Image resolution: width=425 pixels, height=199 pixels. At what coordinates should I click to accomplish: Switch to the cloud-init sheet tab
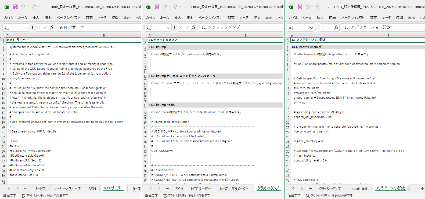tap(359, 189)
